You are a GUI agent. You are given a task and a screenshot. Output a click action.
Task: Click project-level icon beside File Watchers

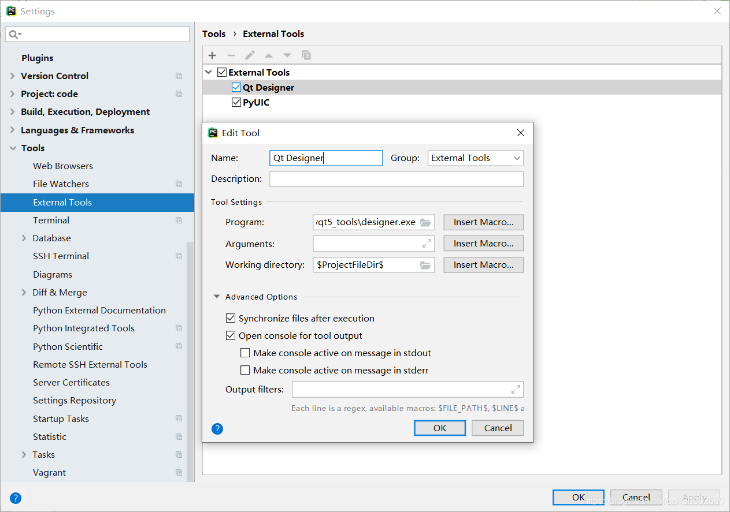pyautogui.click(x=179, y=184)
